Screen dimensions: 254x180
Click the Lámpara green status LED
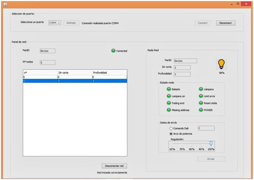pyautogui.click(x=201, y=89)
